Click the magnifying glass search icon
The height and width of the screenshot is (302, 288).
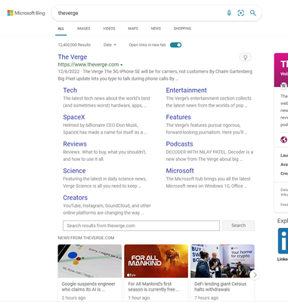(253, 13)
